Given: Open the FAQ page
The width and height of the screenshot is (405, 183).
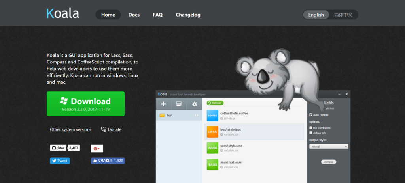Looking at the screenshot, I should tap(157, 15).
